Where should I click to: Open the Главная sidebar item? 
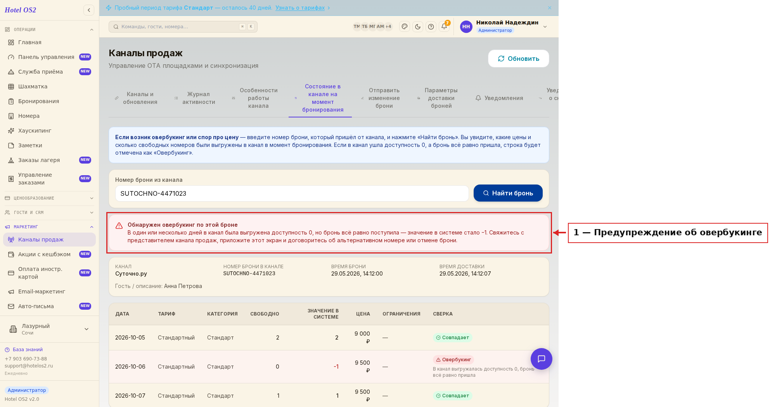click(49, 42)
